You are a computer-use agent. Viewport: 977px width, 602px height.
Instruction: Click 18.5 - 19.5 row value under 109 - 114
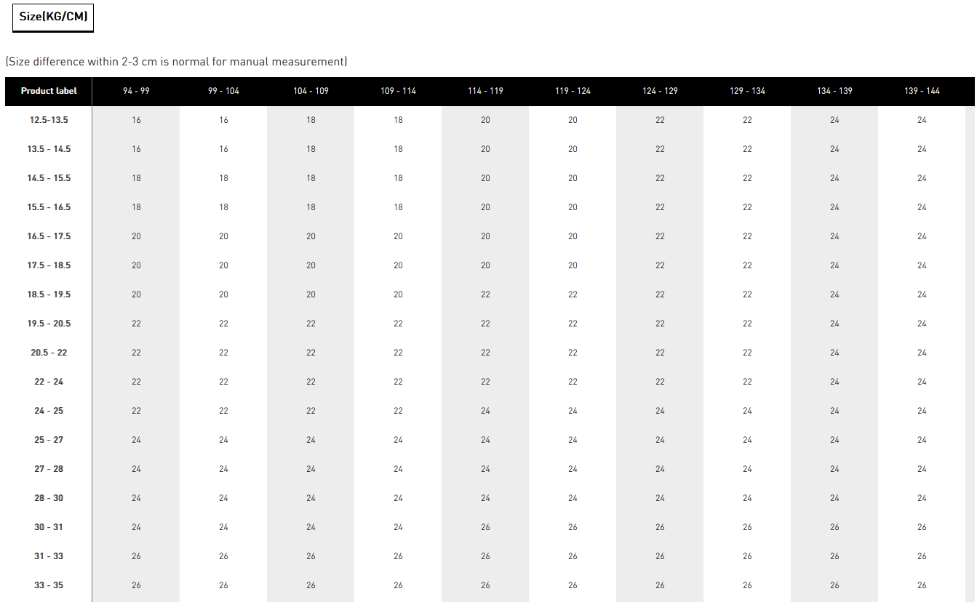398,294
